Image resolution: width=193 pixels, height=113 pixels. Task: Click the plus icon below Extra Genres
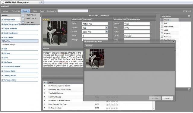[189, 89]
